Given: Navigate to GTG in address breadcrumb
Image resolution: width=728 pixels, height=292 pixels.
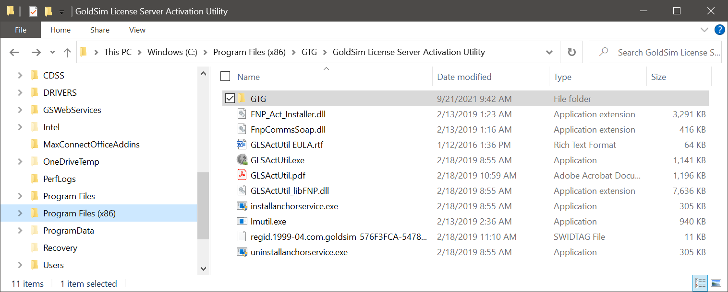Looking at the screenshot, I should [x=309, y=52].
